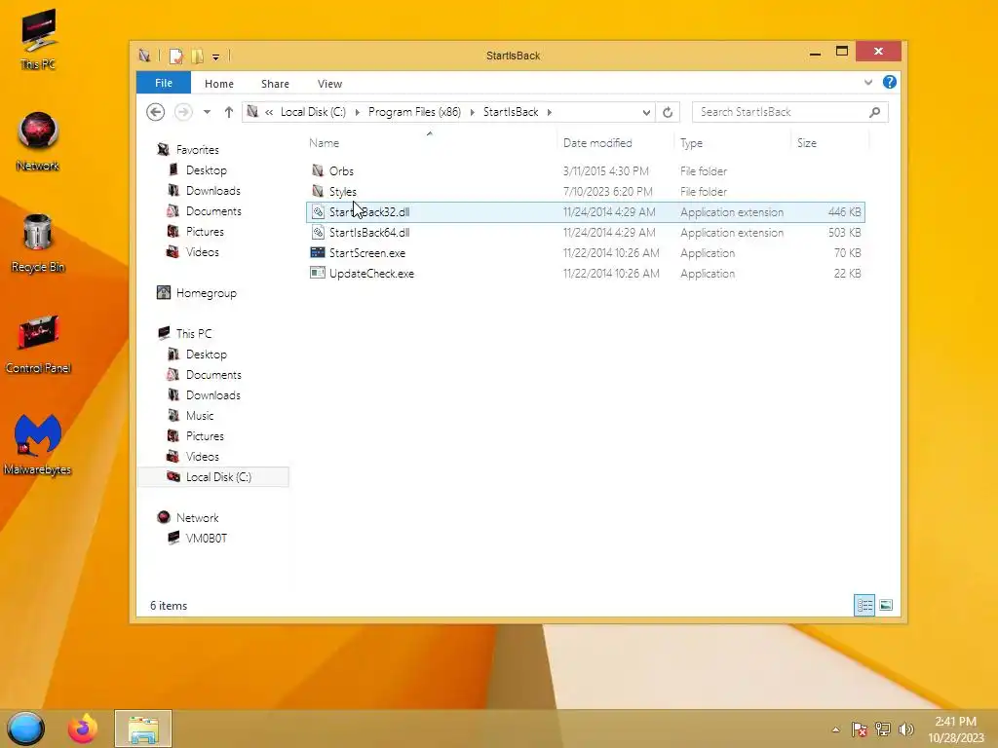This screenshot has width=998, height=748.
Task: Open volume speaker tray icon
Action: pos(905,729)
